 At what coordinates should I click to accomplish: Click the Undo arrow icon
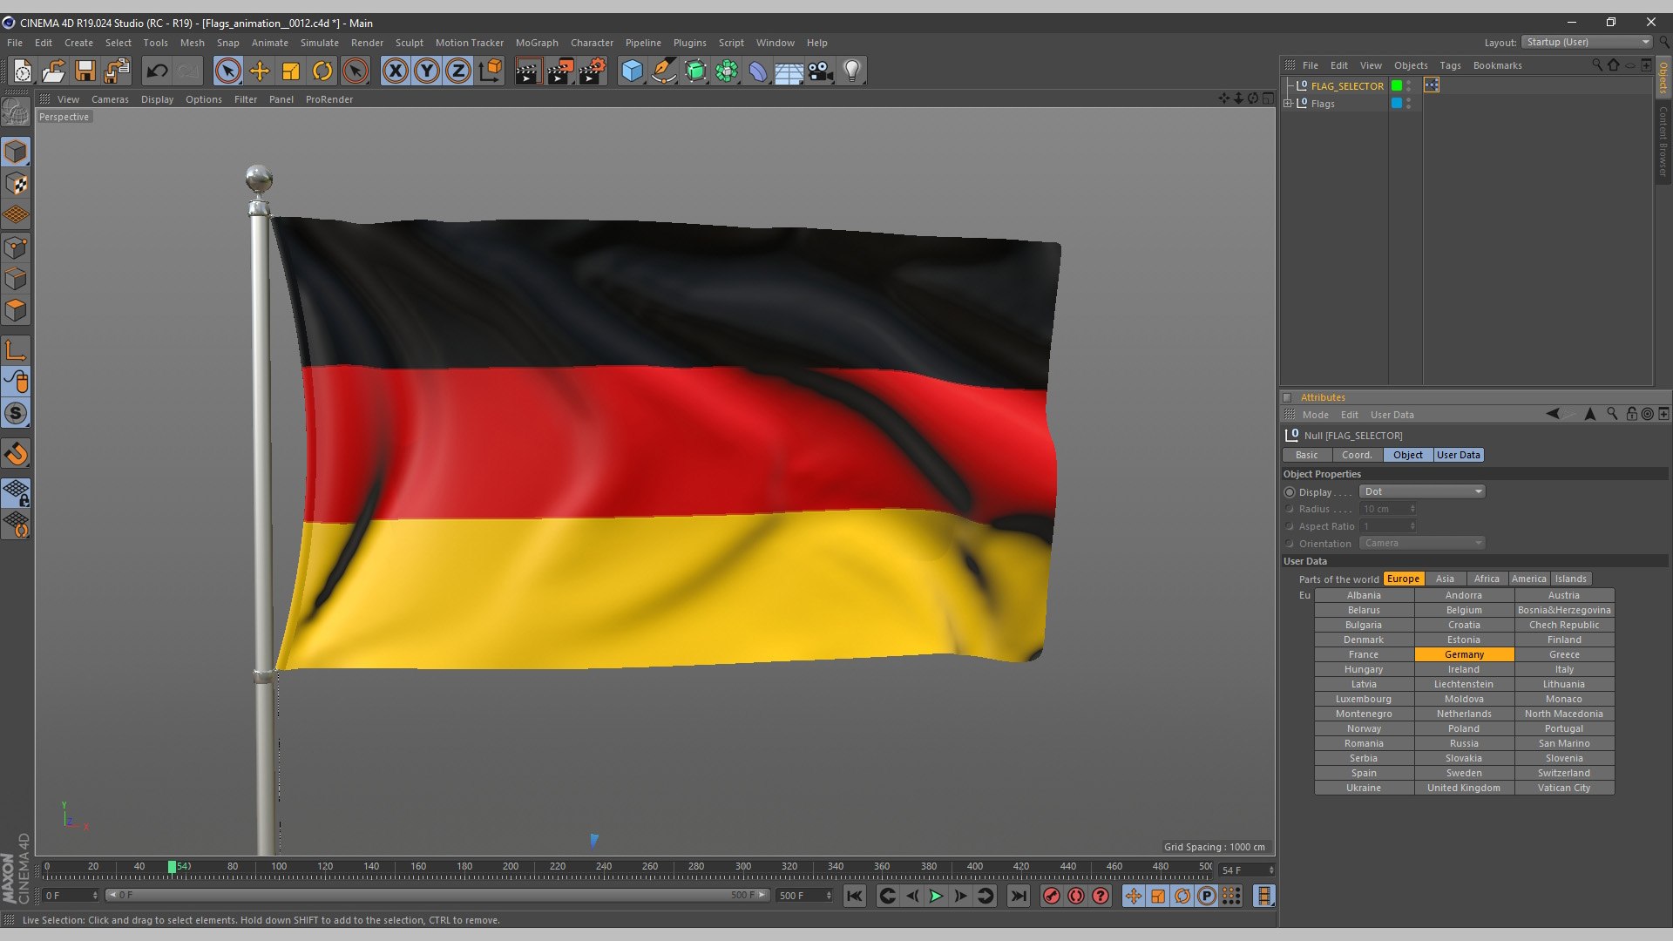pyautogui.click(x=157, y=71)
